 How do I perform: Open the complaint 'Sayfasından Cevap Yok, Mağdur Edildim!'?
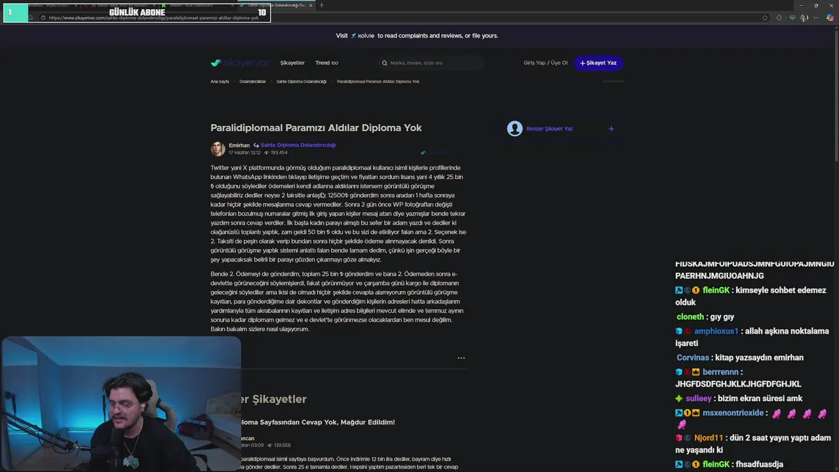(x=318, y=422)
